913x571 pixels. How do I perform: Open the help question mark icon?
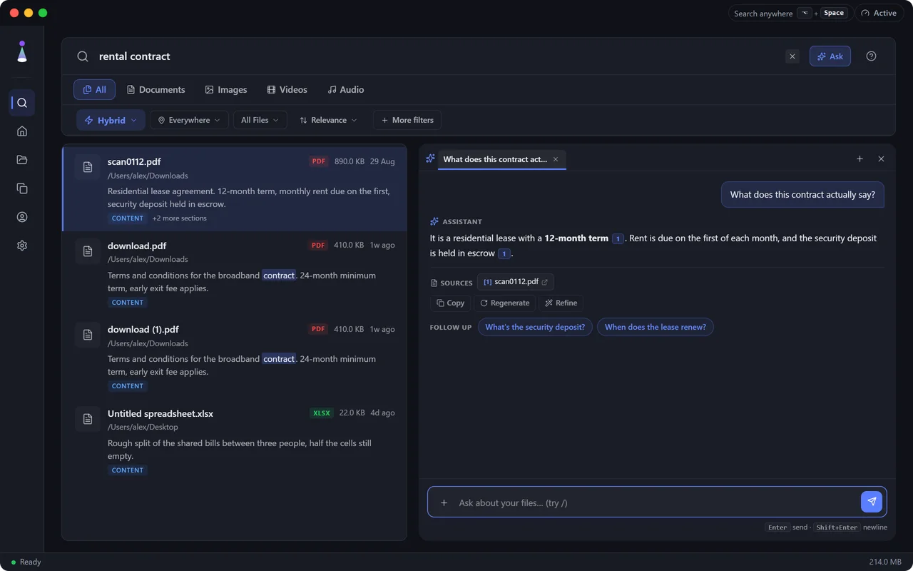[x=871, y=56]
